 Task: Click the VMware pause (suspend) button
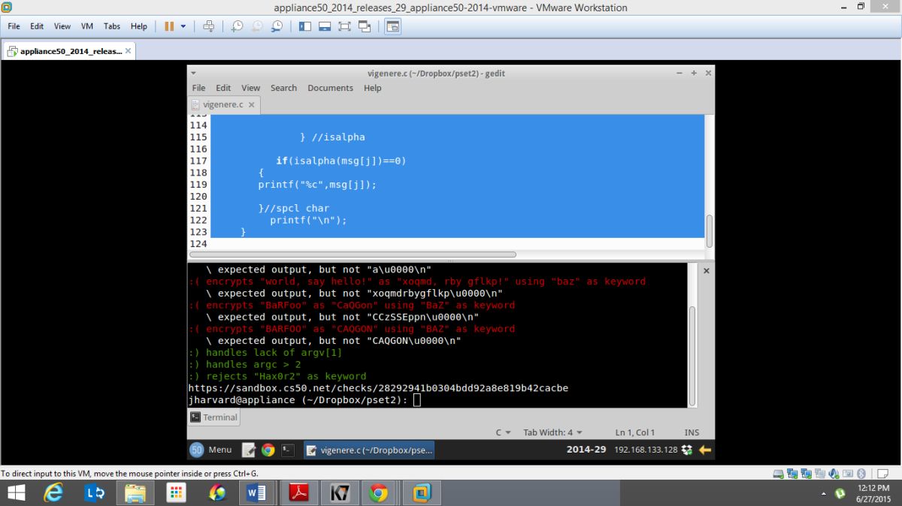point(169,26)
